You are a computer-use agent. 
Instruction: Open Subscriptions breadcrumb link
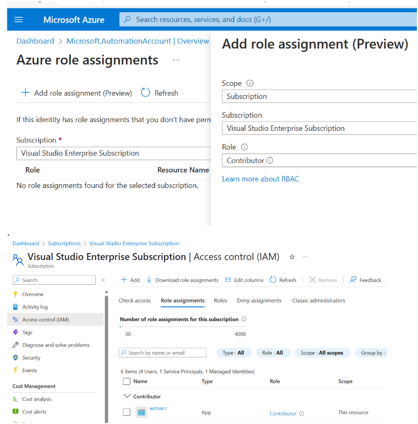click(64, 244)
